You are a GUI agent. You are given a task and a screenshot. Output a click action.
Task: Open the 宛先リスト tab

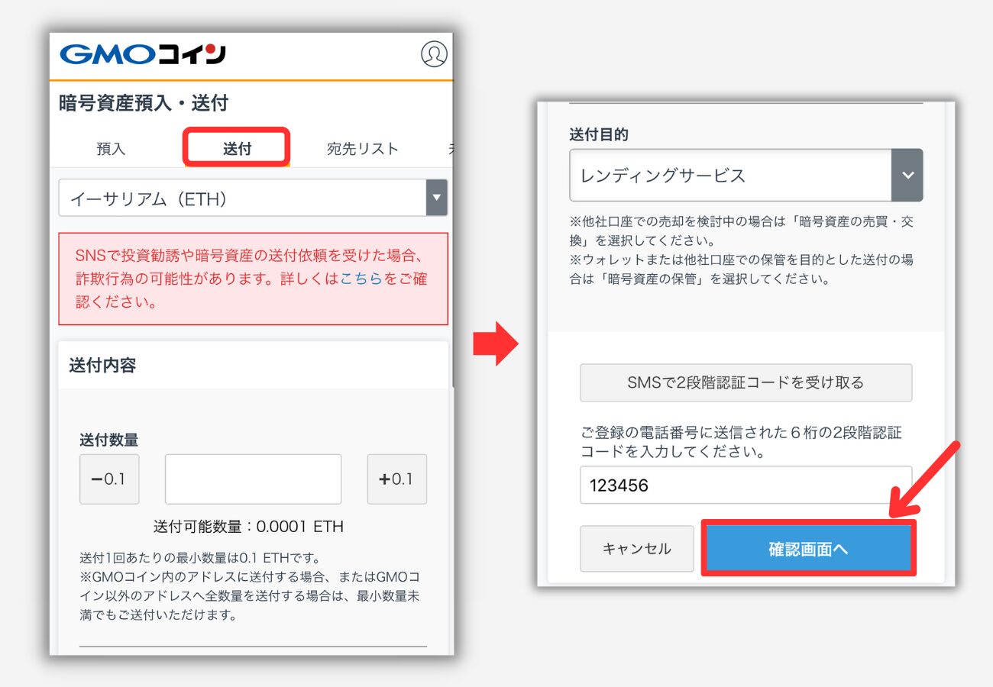pyautogui.click(x=363, y=149)
